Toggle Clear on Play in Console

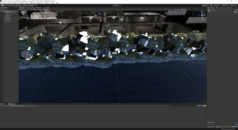point(13,106)
